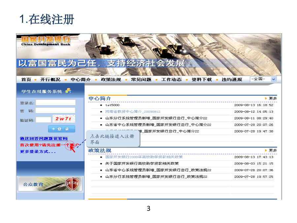The image size is (297, 223).
Task: Click the 公众教育 CBRC banner
Action: [x=50, y=184]
